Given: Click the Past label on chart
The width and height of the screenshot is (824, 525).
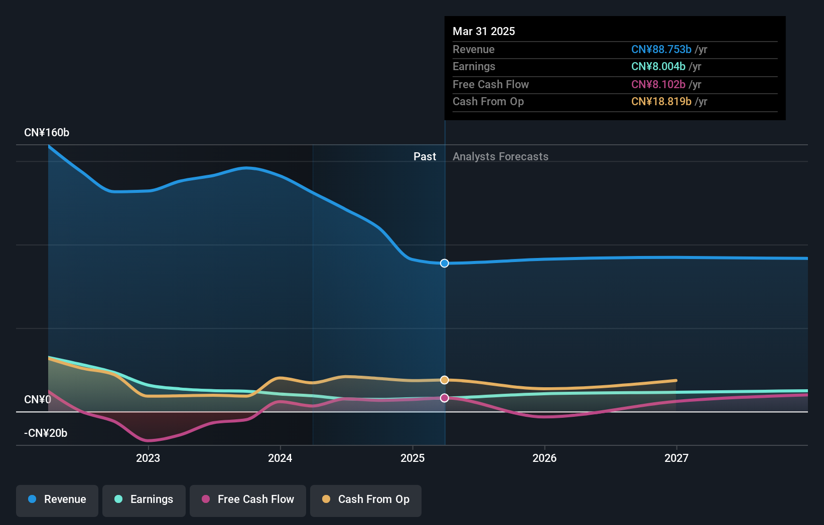Looking at the screenshot, I should pyautogui.click(x=425, y=157).
